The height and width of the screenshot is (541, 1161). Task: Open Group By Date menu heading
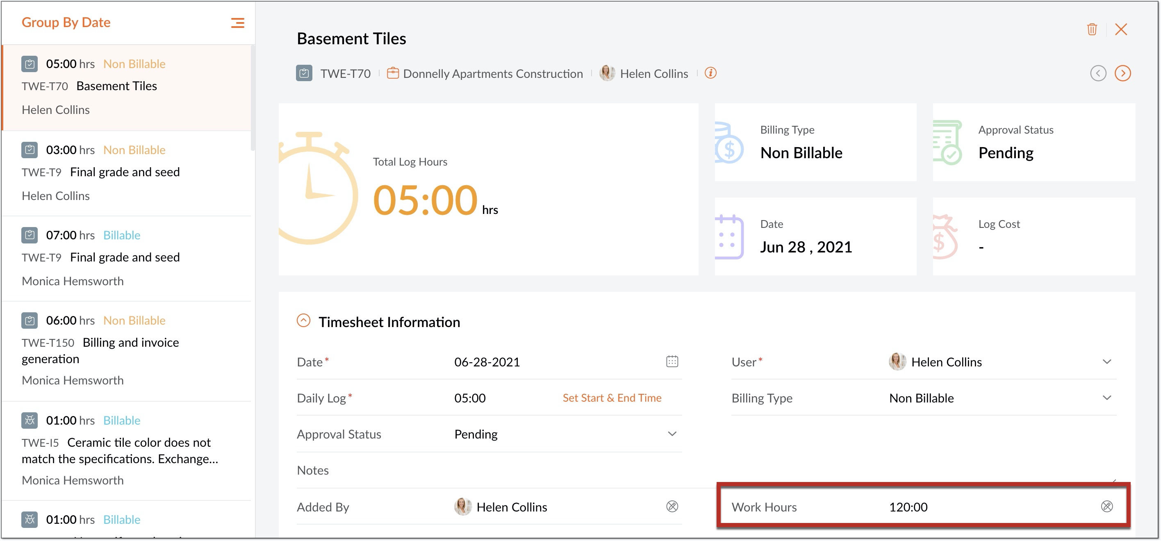pos(66,23)
